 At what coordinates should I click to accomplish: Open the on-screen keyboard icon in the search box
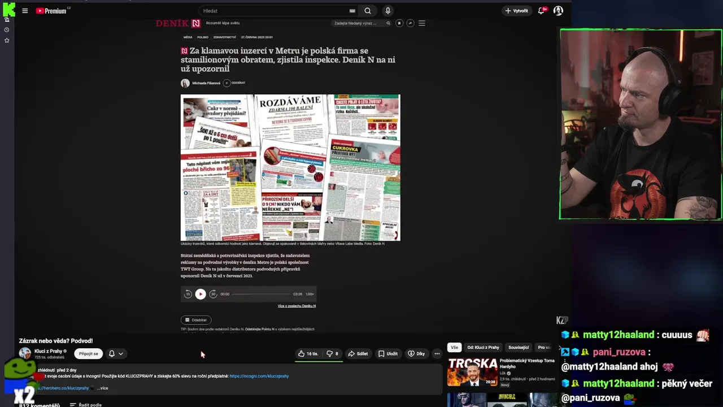[352, 11]
